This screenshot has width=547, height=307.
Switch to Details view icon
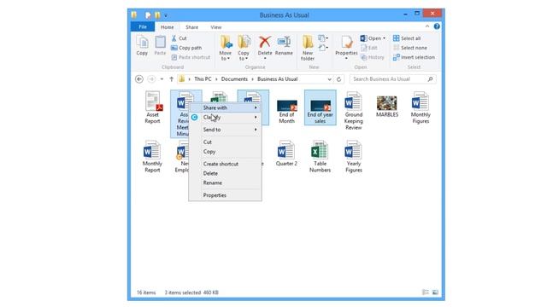(x=426, y=293)
